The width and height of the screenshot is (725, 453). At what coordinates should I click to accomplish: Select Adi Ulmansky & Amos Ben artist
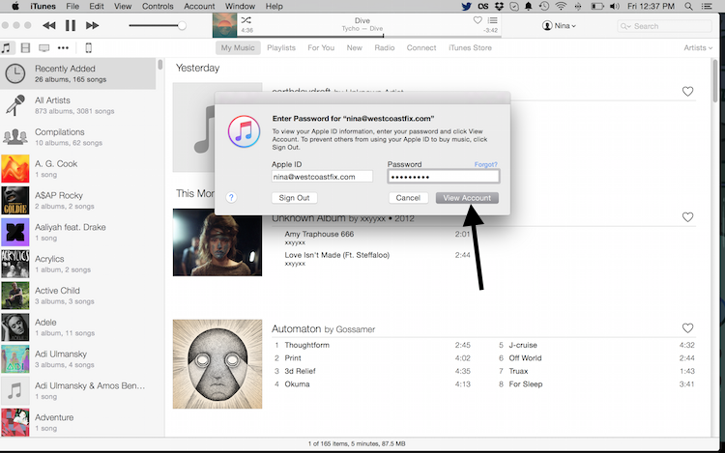tap(78, 390)
